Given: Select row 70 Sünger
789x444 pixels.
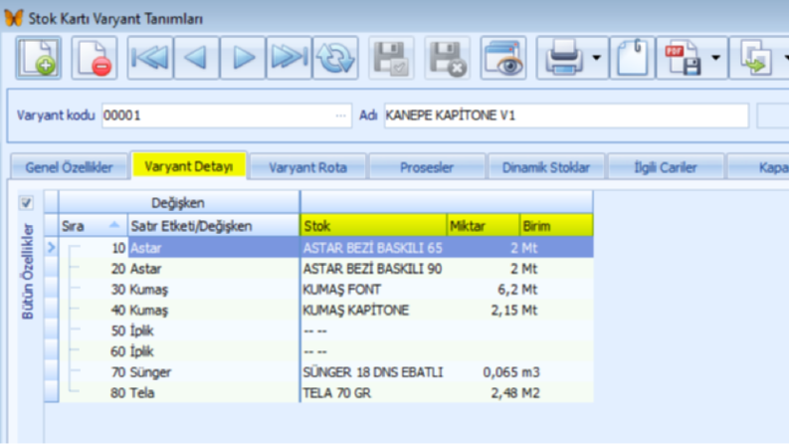Looking at the screenshot, I should click(x=326, y=372).
